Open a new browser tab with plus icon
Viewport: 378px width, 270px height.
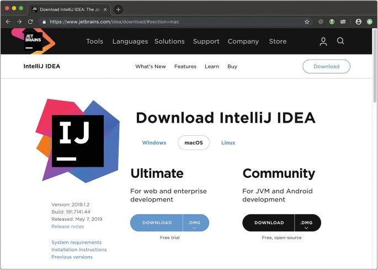(118, 9)
